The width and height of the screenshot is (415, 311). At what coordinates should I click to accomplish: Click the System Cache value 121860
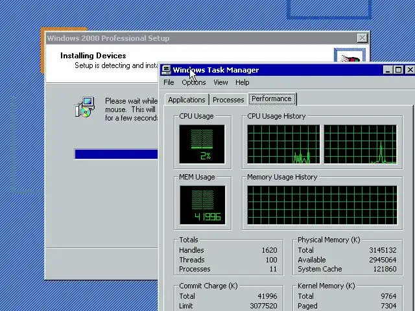pos(385,270)
